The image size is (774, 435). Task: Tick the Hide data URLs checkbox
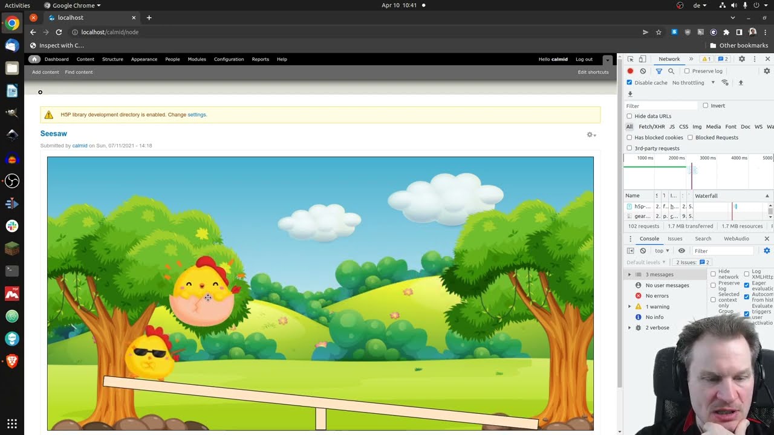click(629, 116)
